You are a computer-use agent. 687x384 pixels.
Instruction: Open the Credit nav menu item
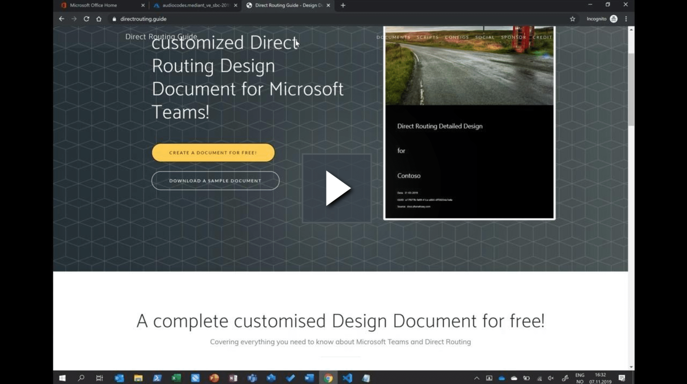point(542,37)
